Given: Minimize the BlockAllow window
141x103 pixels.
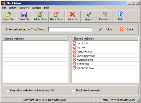Looking at the screenshot, I should 129,3.
